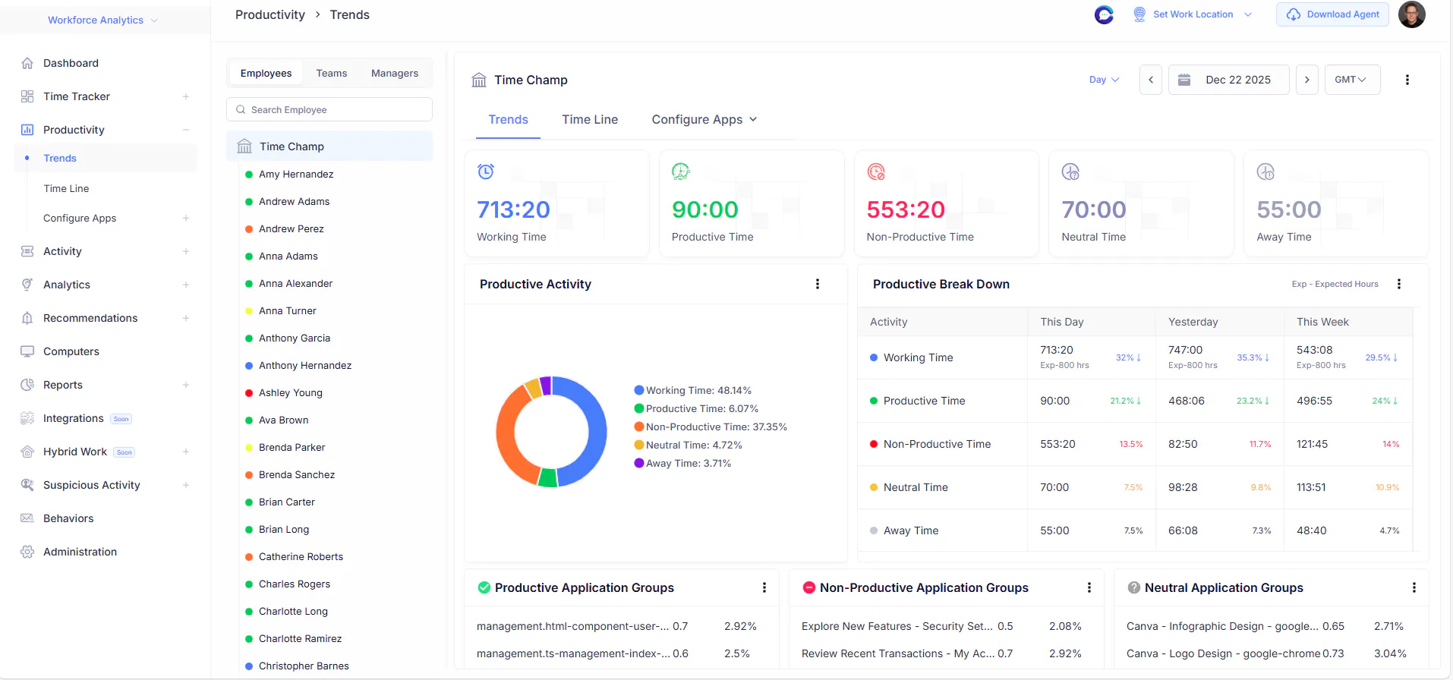Select employee Ashley Young
Viewport: 1453px width, 680px height.
(x=290, y=392)
